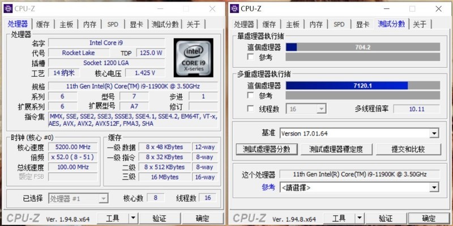Open 工具 dropdown arrow in right window
The width and height of the screenshot is (453, 226).
pyautogui.click(x=359, y=218)
